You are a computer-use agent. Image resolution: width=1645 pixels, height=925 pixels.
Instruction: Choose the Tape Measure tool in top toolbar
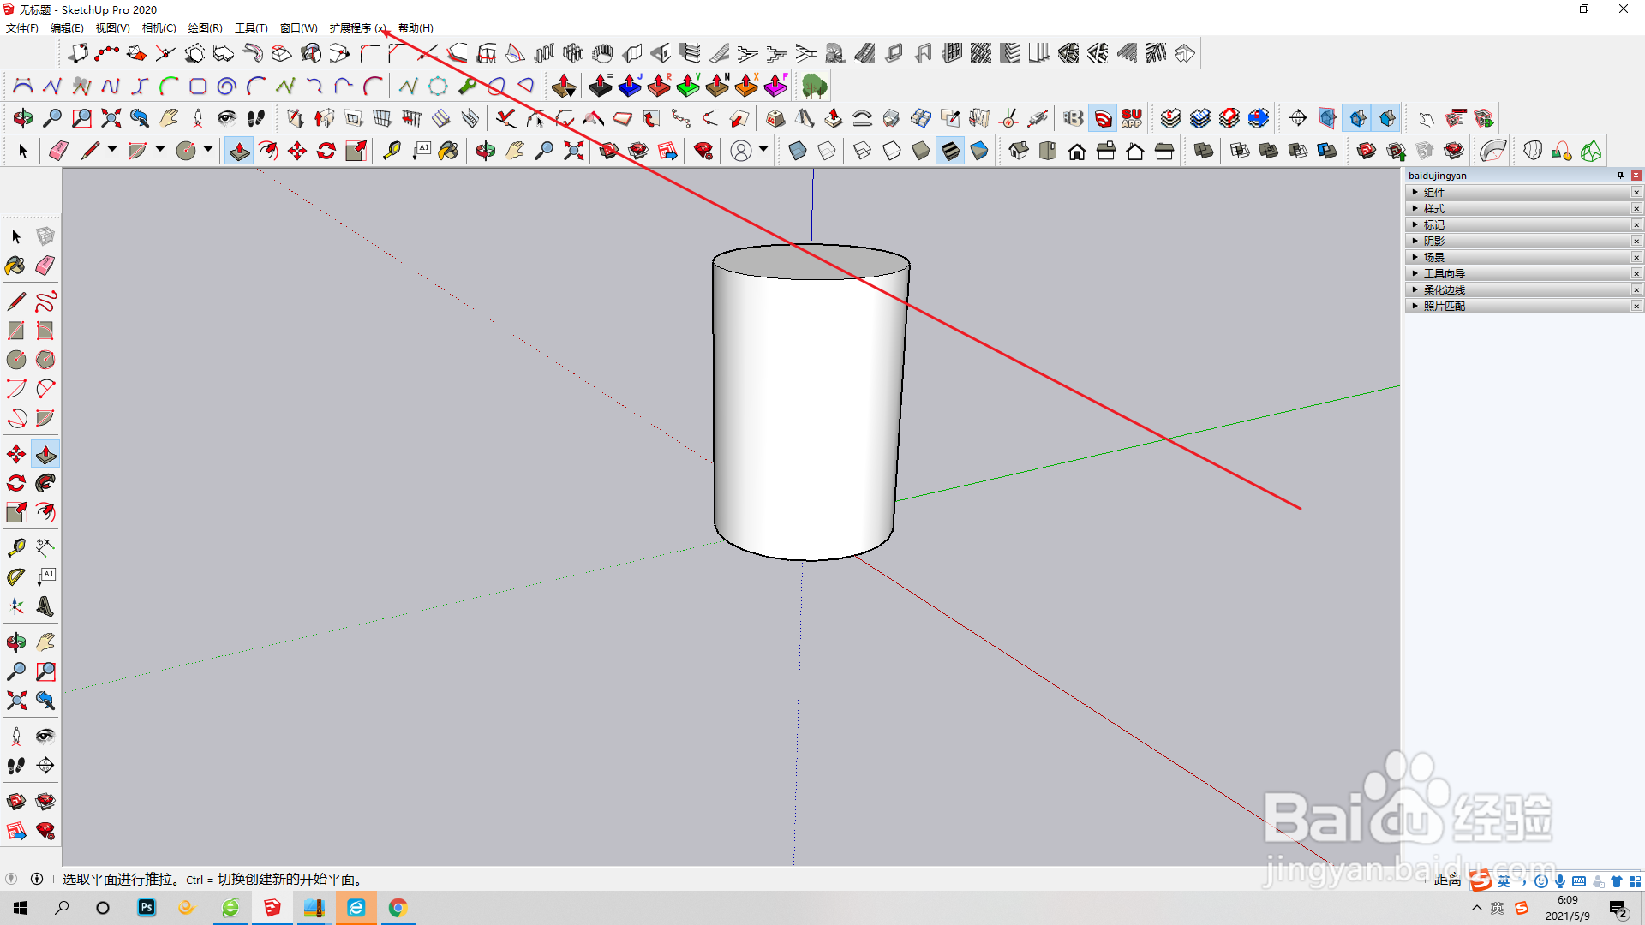392,152
